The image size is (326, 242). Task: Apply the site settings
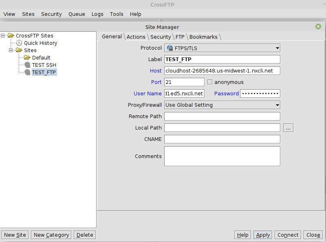[x=262, y=235]
